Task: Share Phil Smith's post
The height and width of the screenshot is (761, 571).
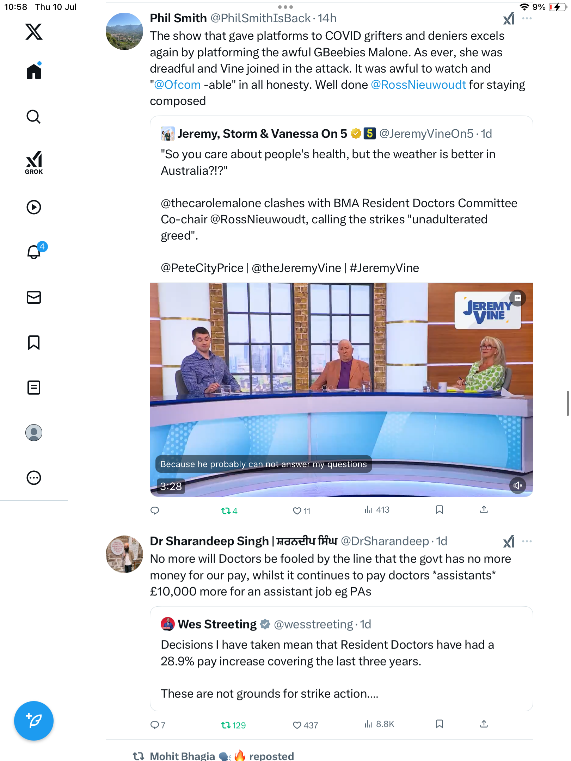Action: pyautogui.click(x=484, y=509)
